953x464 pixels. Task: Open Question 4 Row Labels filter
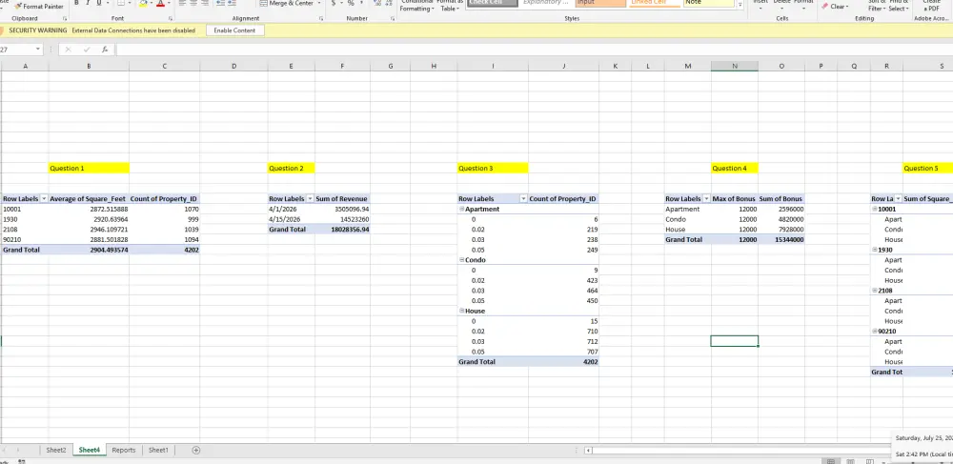tap(706, 198)
